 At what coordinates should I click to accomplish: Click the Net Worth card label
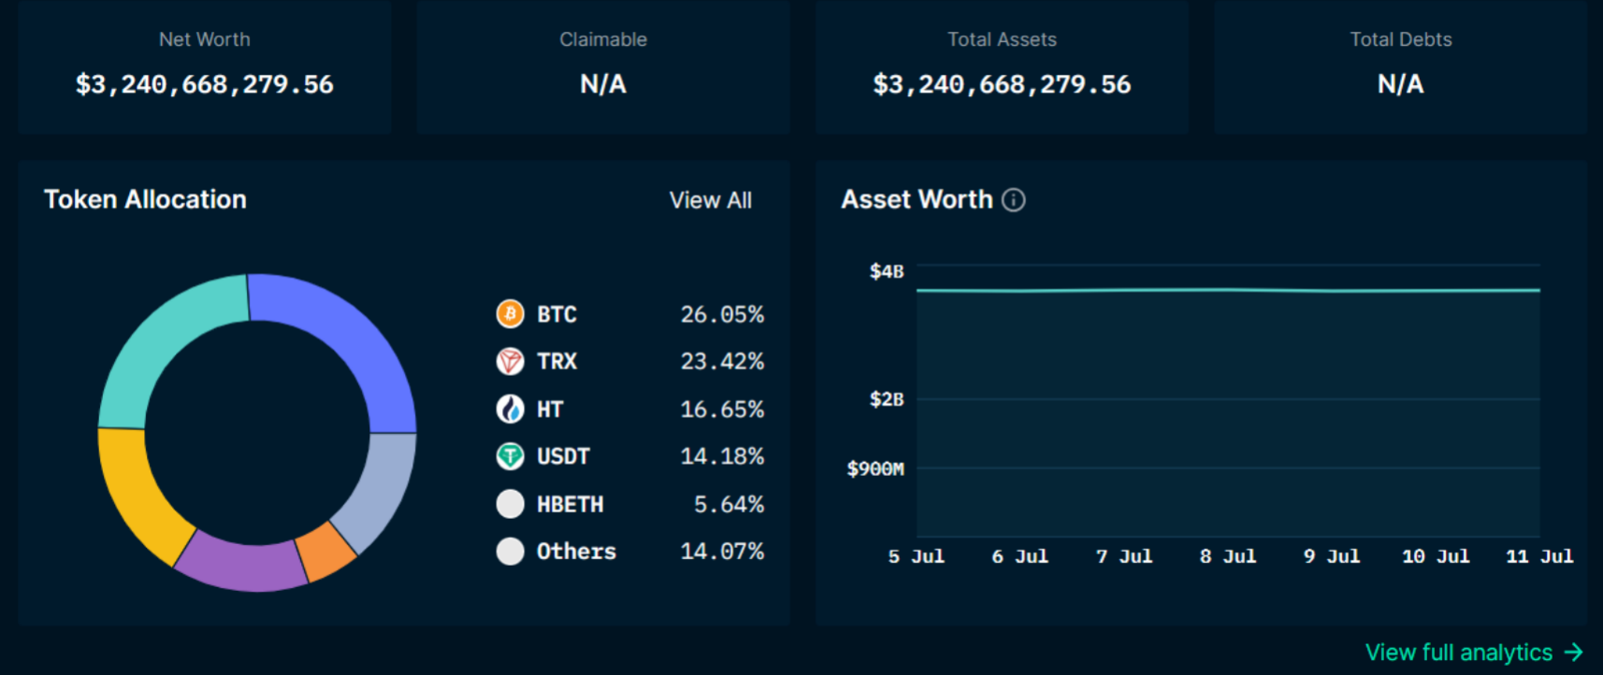pos(205,39)
